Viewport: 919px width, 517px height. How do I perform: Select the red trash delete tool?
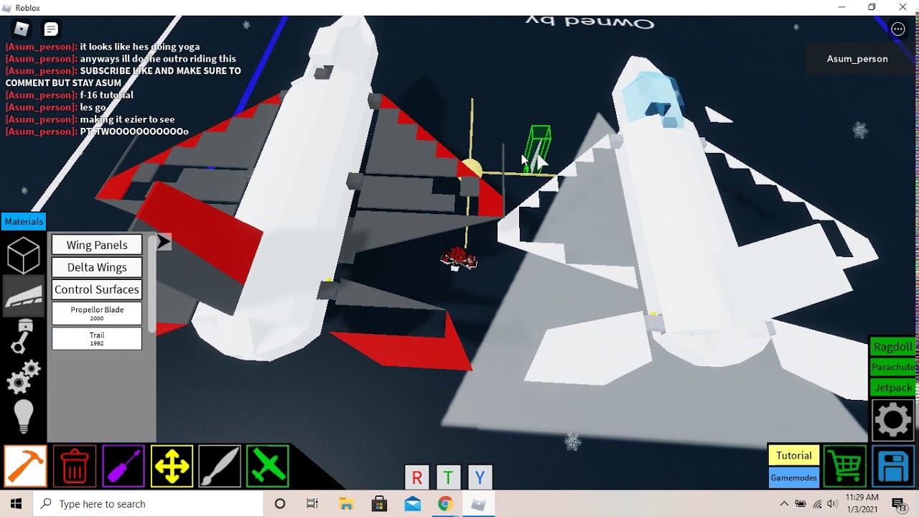click(x=75, y=466)
